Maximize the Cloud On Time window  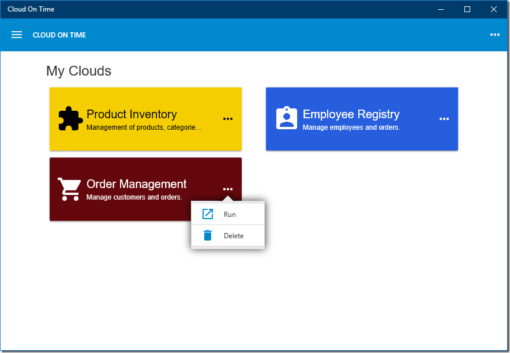467,9
